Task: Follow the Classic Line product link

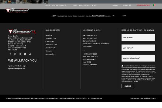Action: point(50,42)
